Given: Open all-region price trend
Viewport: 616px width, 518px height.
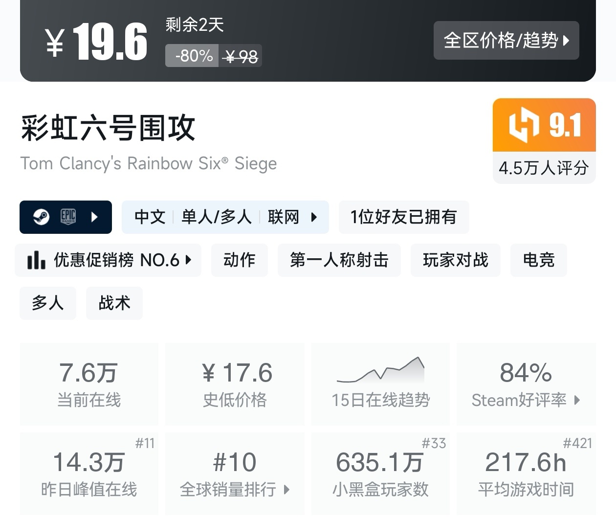Looking at the screenshot, I should [x=506, y=40].
